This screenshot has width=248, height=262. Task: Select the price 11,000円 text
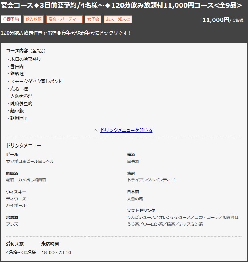pos(216,20)
